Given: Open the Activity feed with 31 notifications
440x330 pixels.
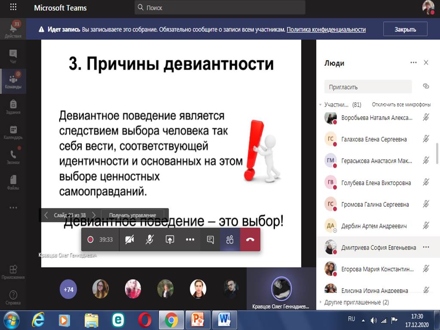Looking at the screenshot, I should click(13, 30).
